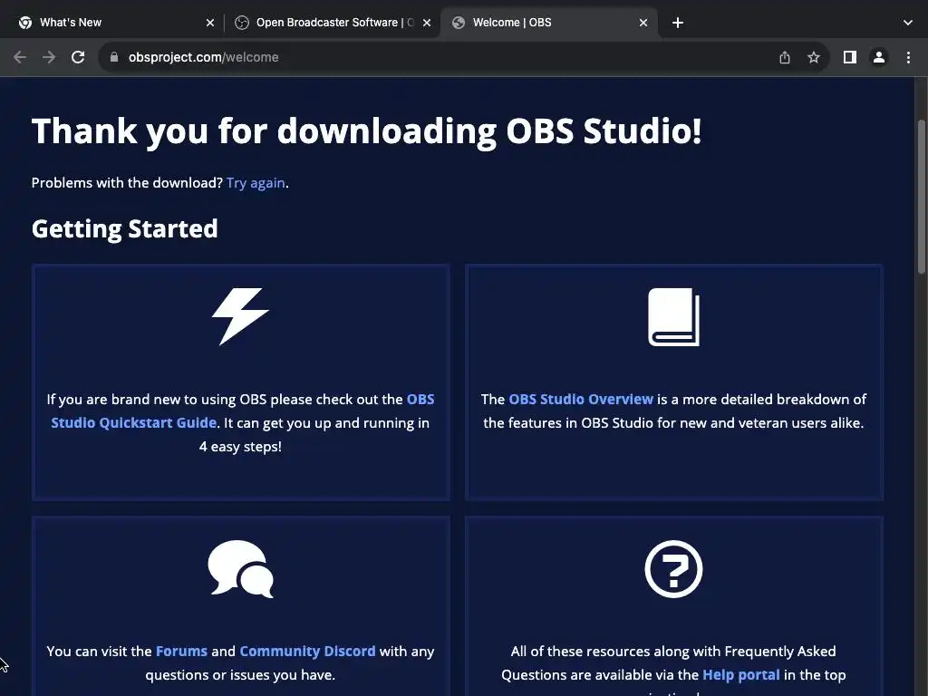
Task: Select the Welcome | OBS tab
Action: (x=549, y=23)
